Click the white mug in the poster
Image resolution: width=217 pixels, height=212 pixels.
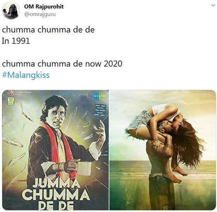83,168
